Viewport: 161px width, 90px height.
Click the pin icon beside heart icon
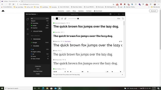click(120, 41)
